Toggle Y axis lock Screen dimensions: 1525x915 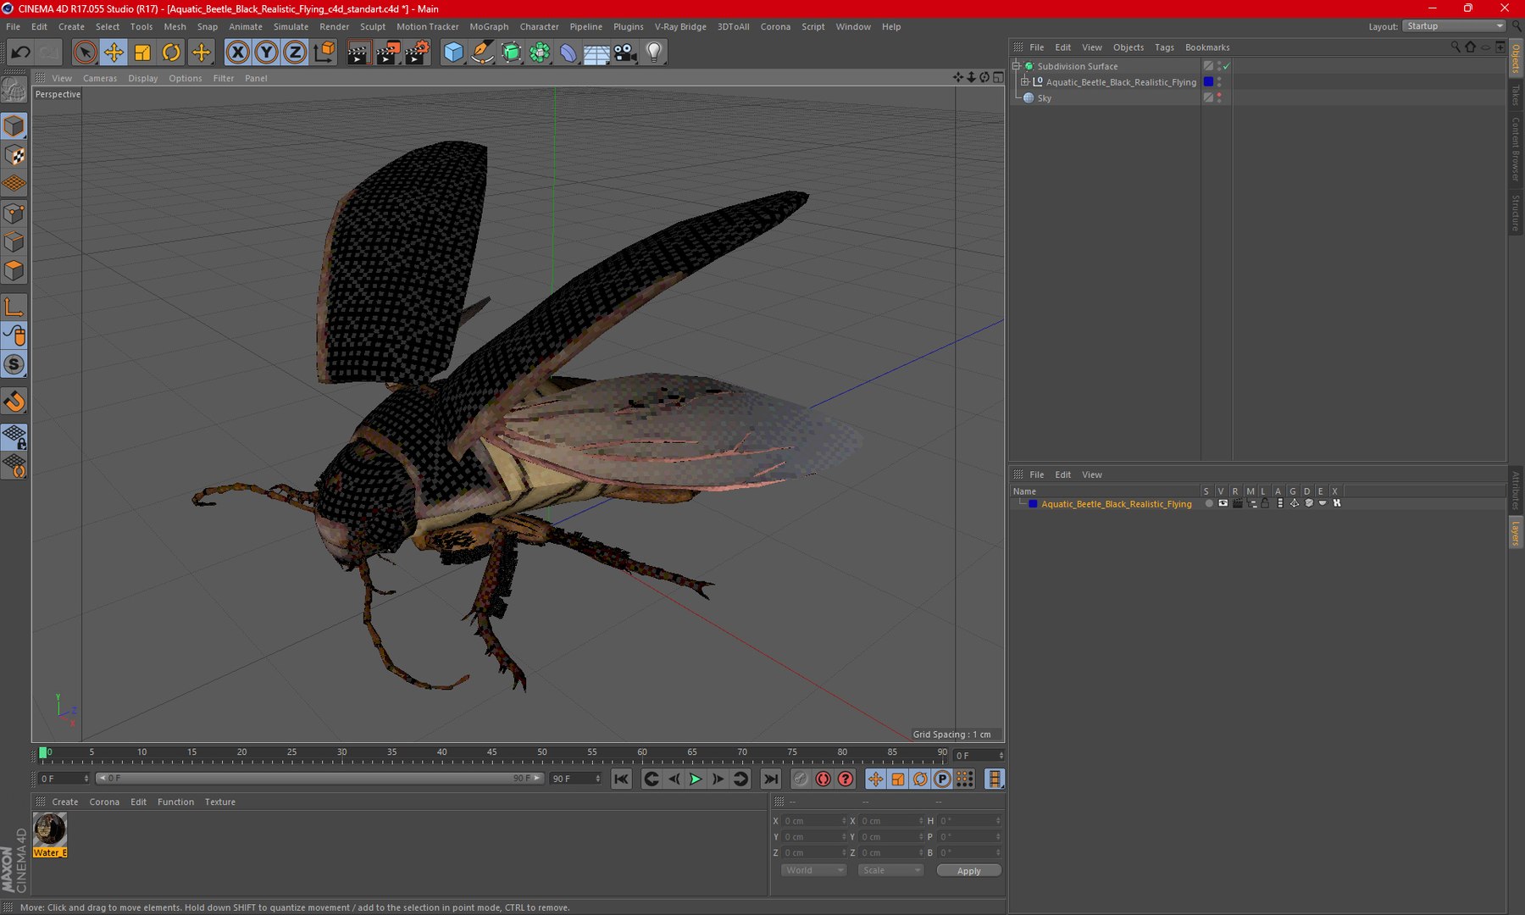pyautogui.click(x=266, y=53)
